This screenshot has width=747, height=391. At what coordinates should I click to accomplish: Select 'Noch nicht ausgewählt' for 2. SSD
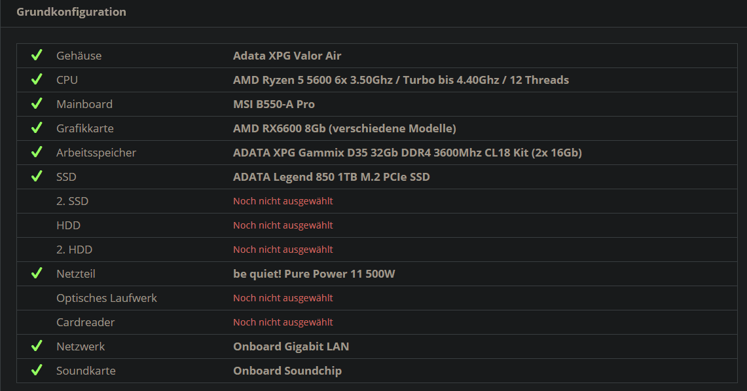283,201
